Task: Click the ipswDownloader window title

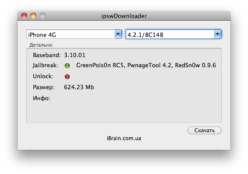Action: click(124, 16)
